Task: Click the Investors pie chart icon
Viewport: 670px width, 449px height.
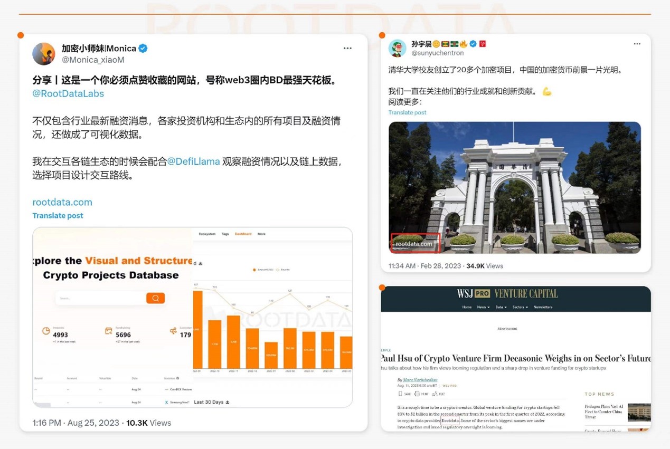Action: pos(46,331)
